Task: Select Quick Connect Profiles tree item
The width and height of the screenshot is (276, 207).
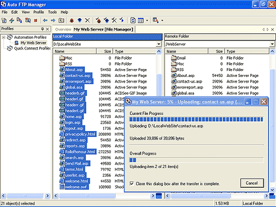Action: [x=32, y=48]
